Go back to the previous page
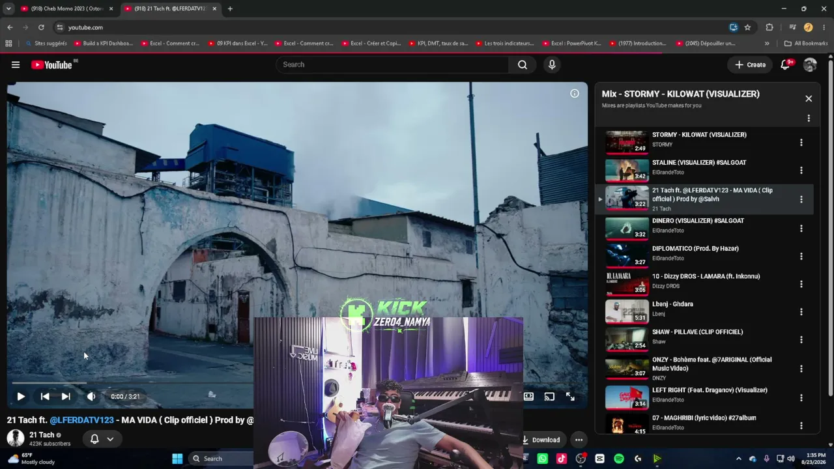The image size is (834, 469). pos(10,27)
